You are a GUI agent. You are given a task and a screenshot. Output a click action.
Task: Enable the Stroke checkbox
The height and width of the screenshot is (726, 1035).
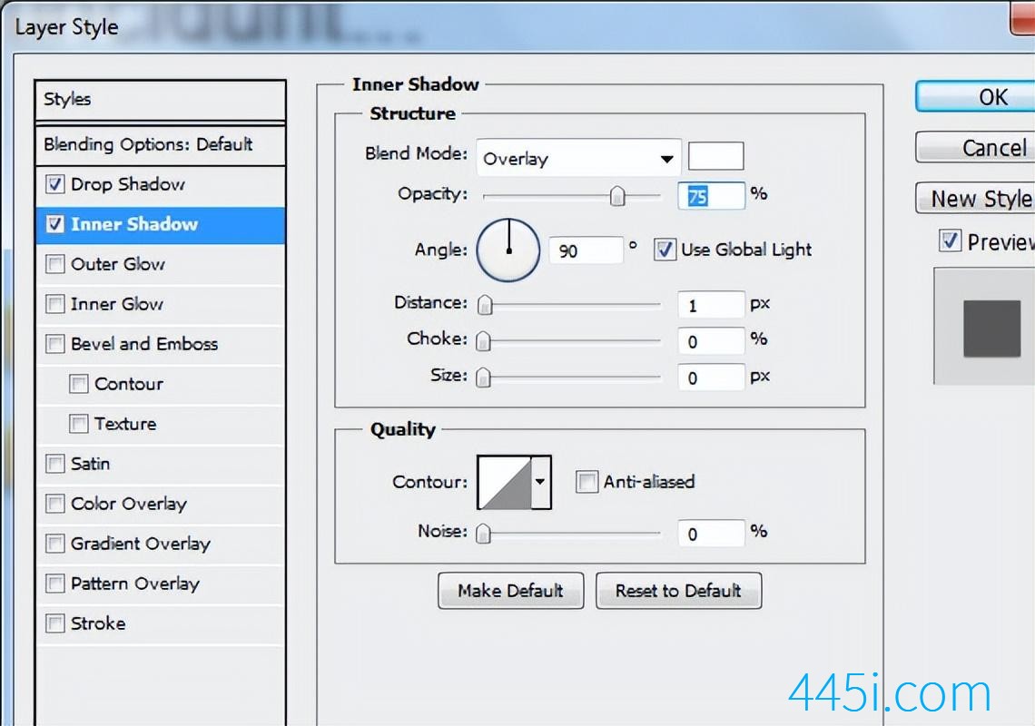[55, 623]
